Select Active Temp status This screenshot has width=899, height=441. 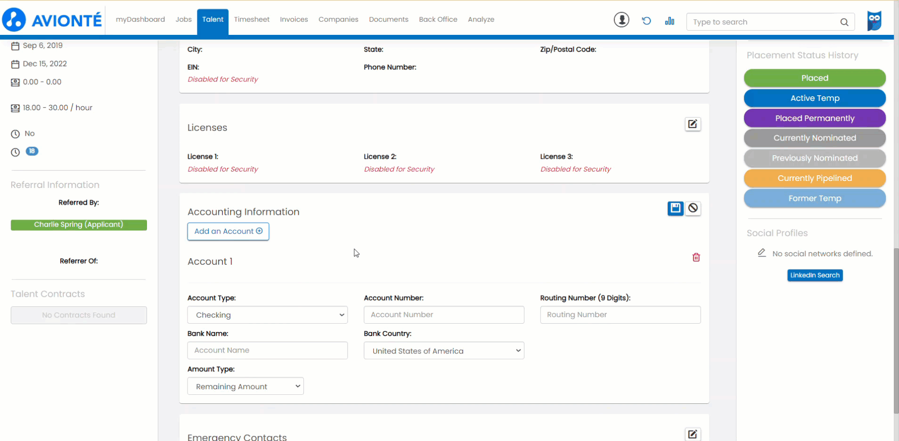pyautogui.click(x=815, y=98)
